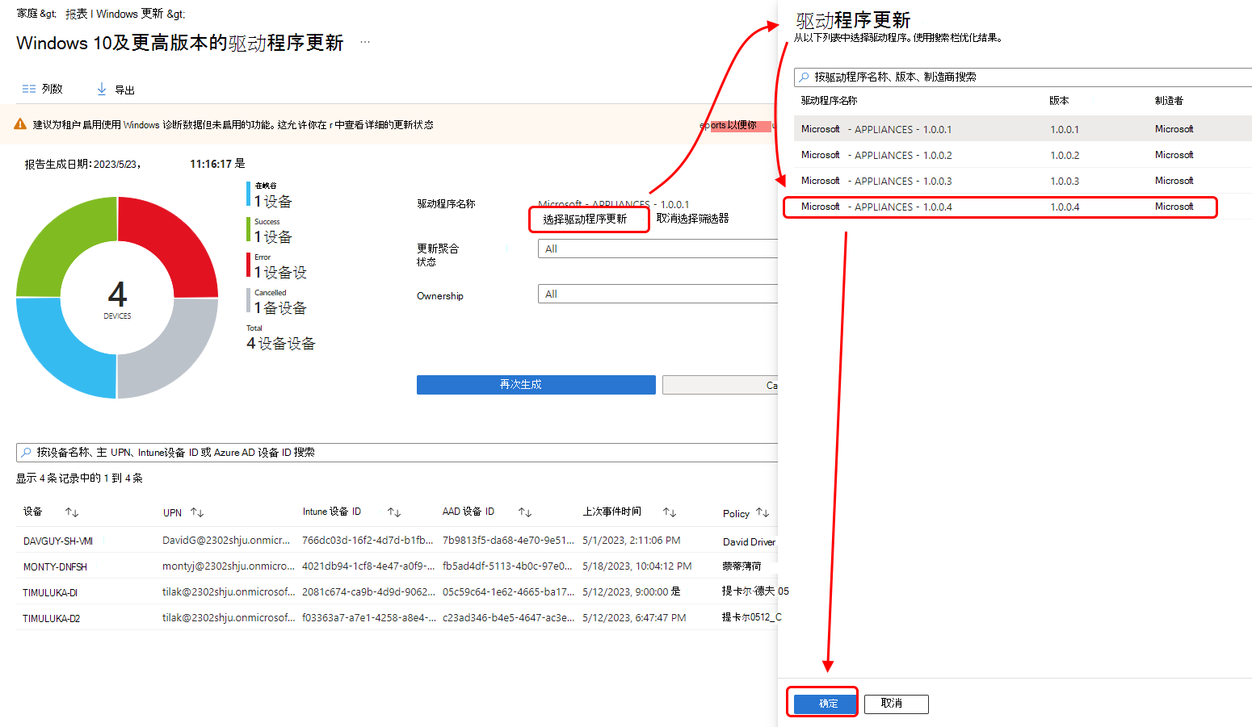This screenshot has height=727, width=1252.
Task: Sort table by 设备 column arrows
Action: [x=72, y=512]
